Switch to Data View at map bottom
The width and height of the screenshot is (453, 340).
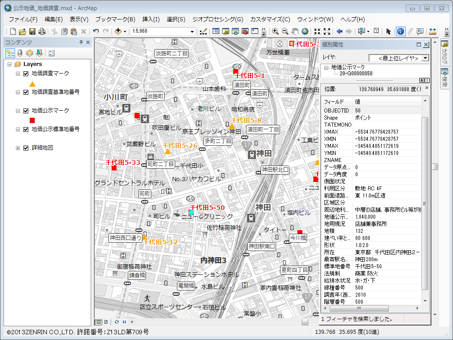click(99, 322)
